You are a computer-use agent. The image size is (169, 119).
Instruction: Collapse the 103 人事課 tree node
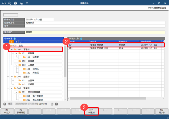[x=16, y=65]
